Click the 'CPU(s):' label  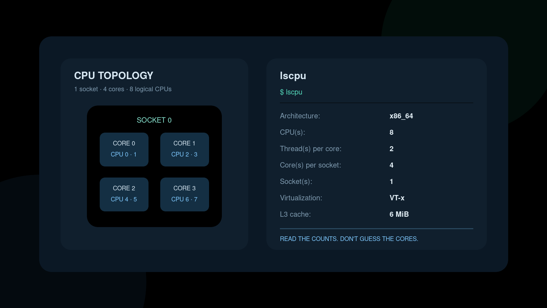click(292, 132)
